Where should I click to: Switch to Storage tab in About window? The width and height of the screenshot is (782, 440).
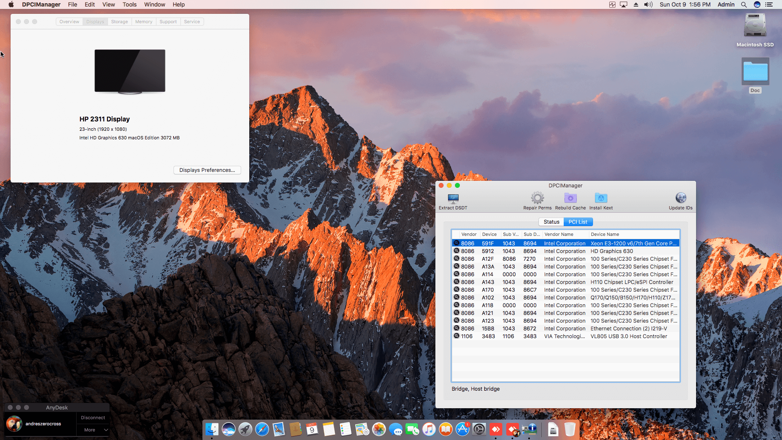click(119, 22)
